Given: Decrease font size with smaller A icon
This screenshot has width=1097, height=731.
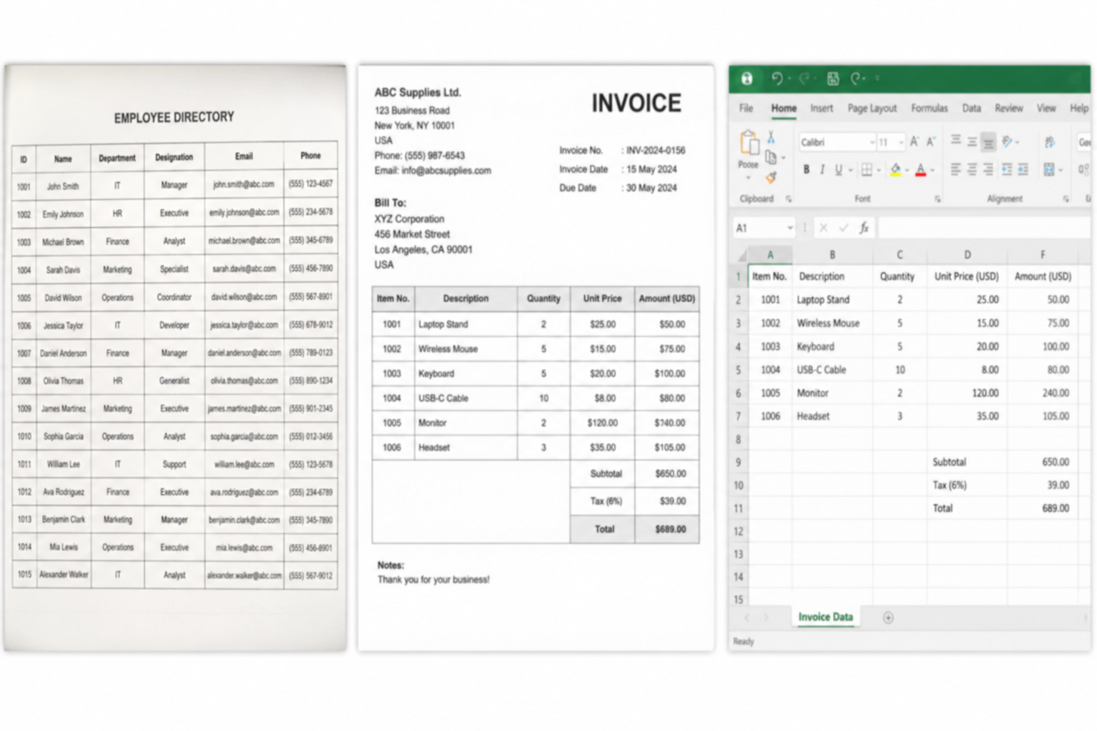Looking at the screenshot, I should (x=931, y=142).
